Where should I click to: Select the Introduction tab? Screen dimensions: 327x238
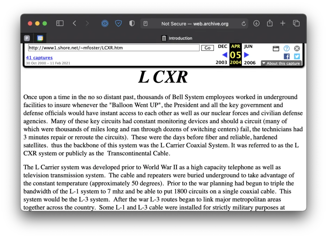177,38
